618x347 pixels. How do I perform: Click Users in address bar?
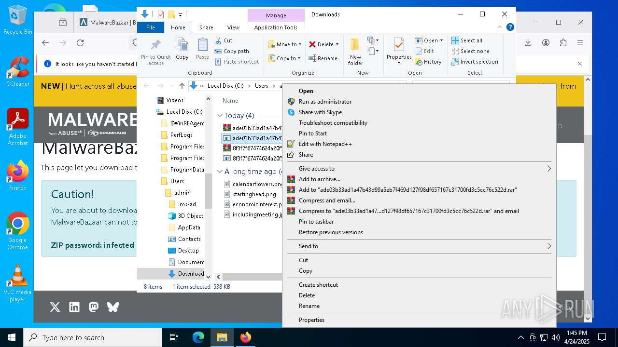pos(261,86)
